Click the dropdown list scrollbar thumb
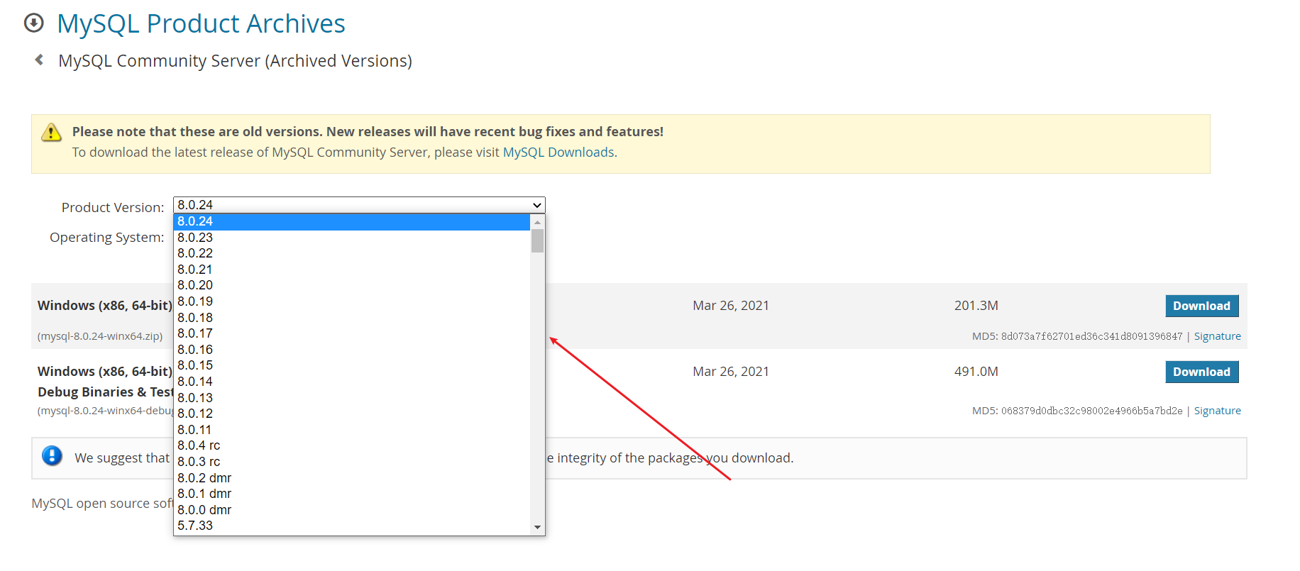Image resolution: width=1300 pixels, height=571 pixels. [x=537, y=241]
